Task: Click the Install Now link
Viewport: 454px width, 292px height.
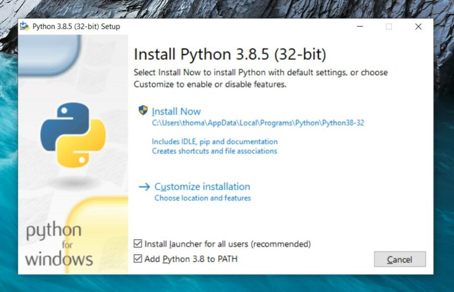Action: pyautogui.click(x=176, y=111)
